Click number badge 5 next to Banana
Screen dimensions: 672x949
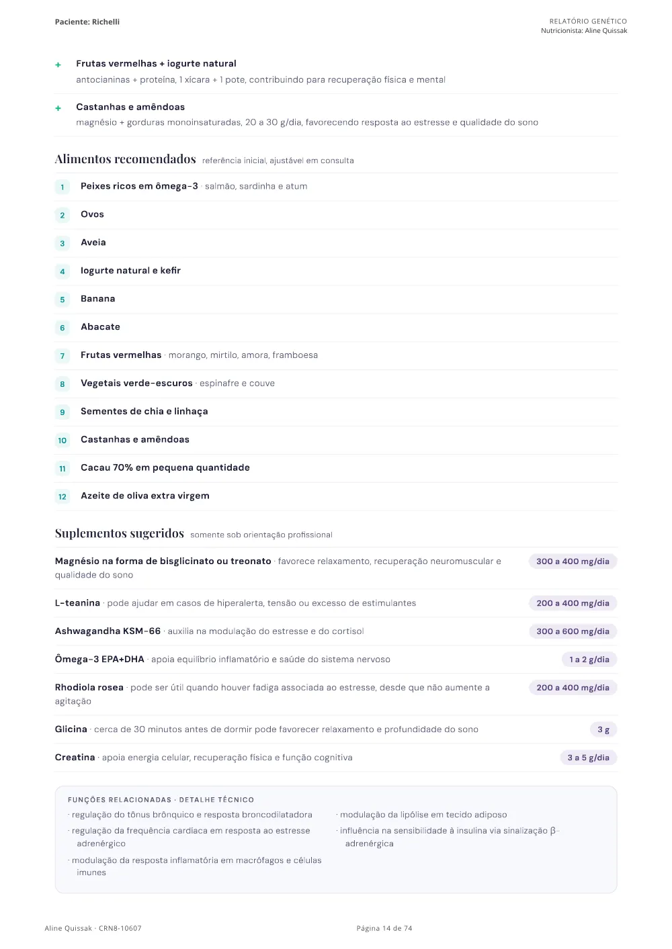point(62,300)
